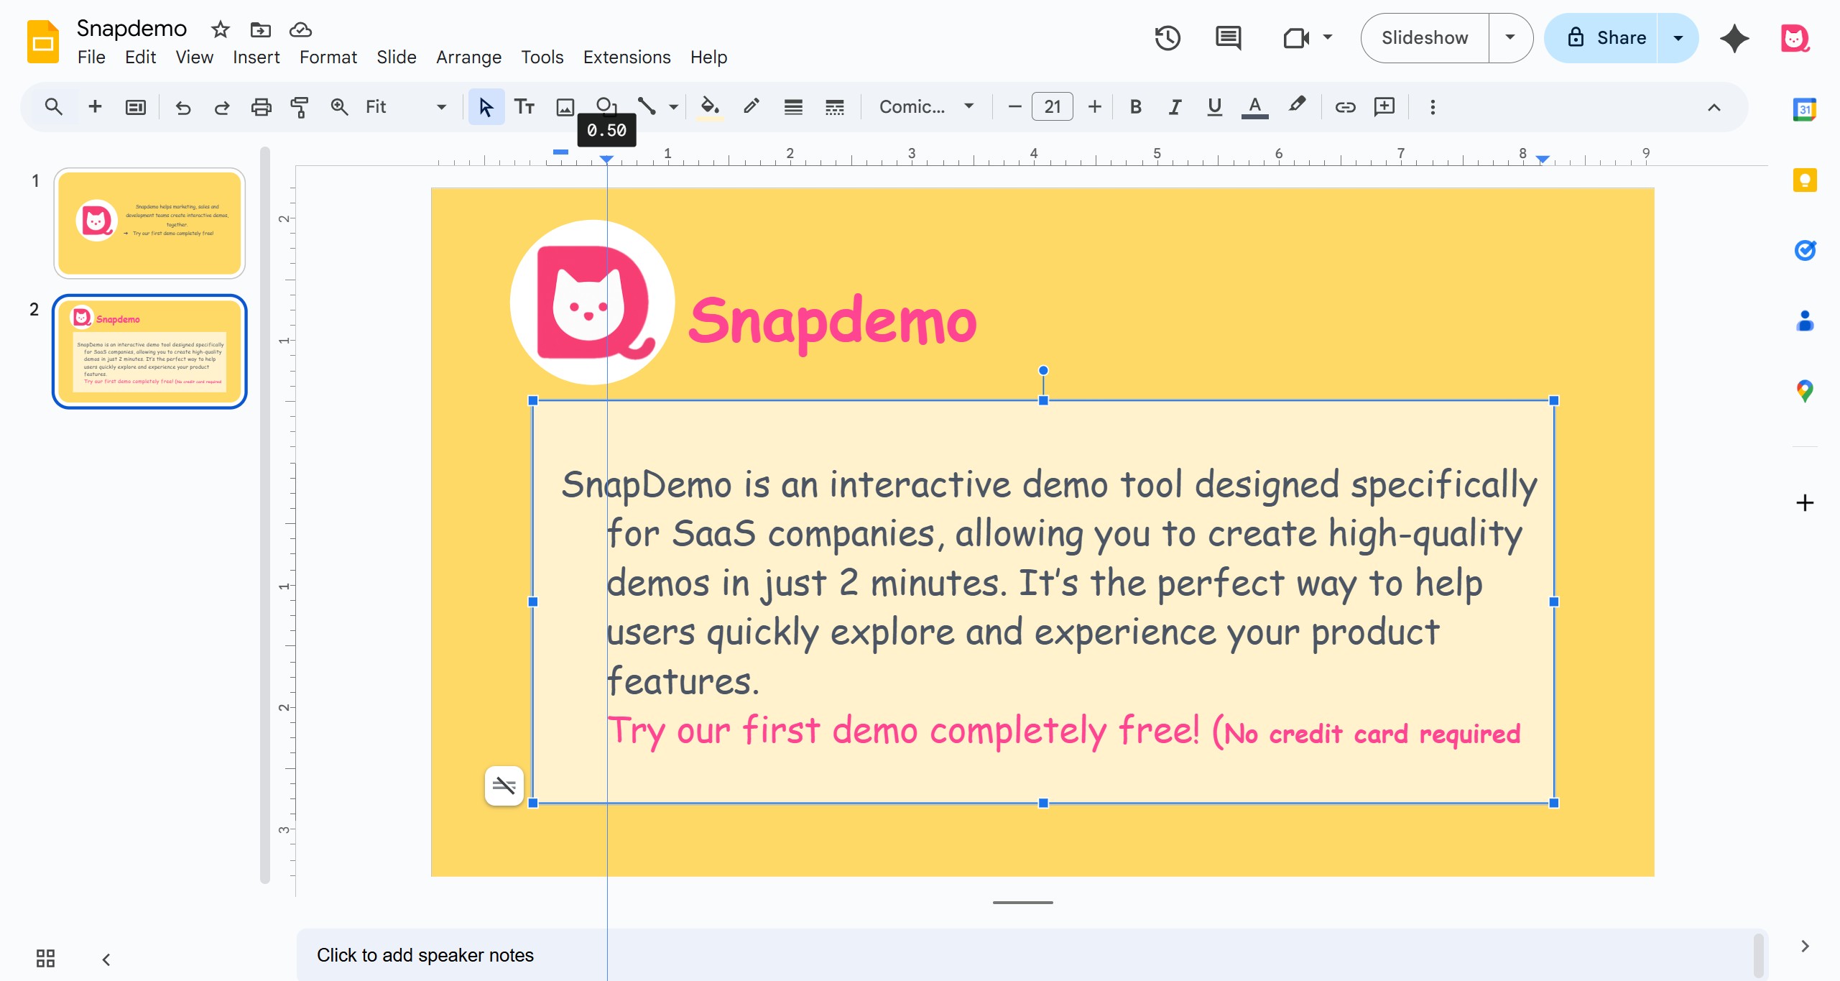Toggle bold formatting
The image size is (1840, 981).
point(1135,107)
